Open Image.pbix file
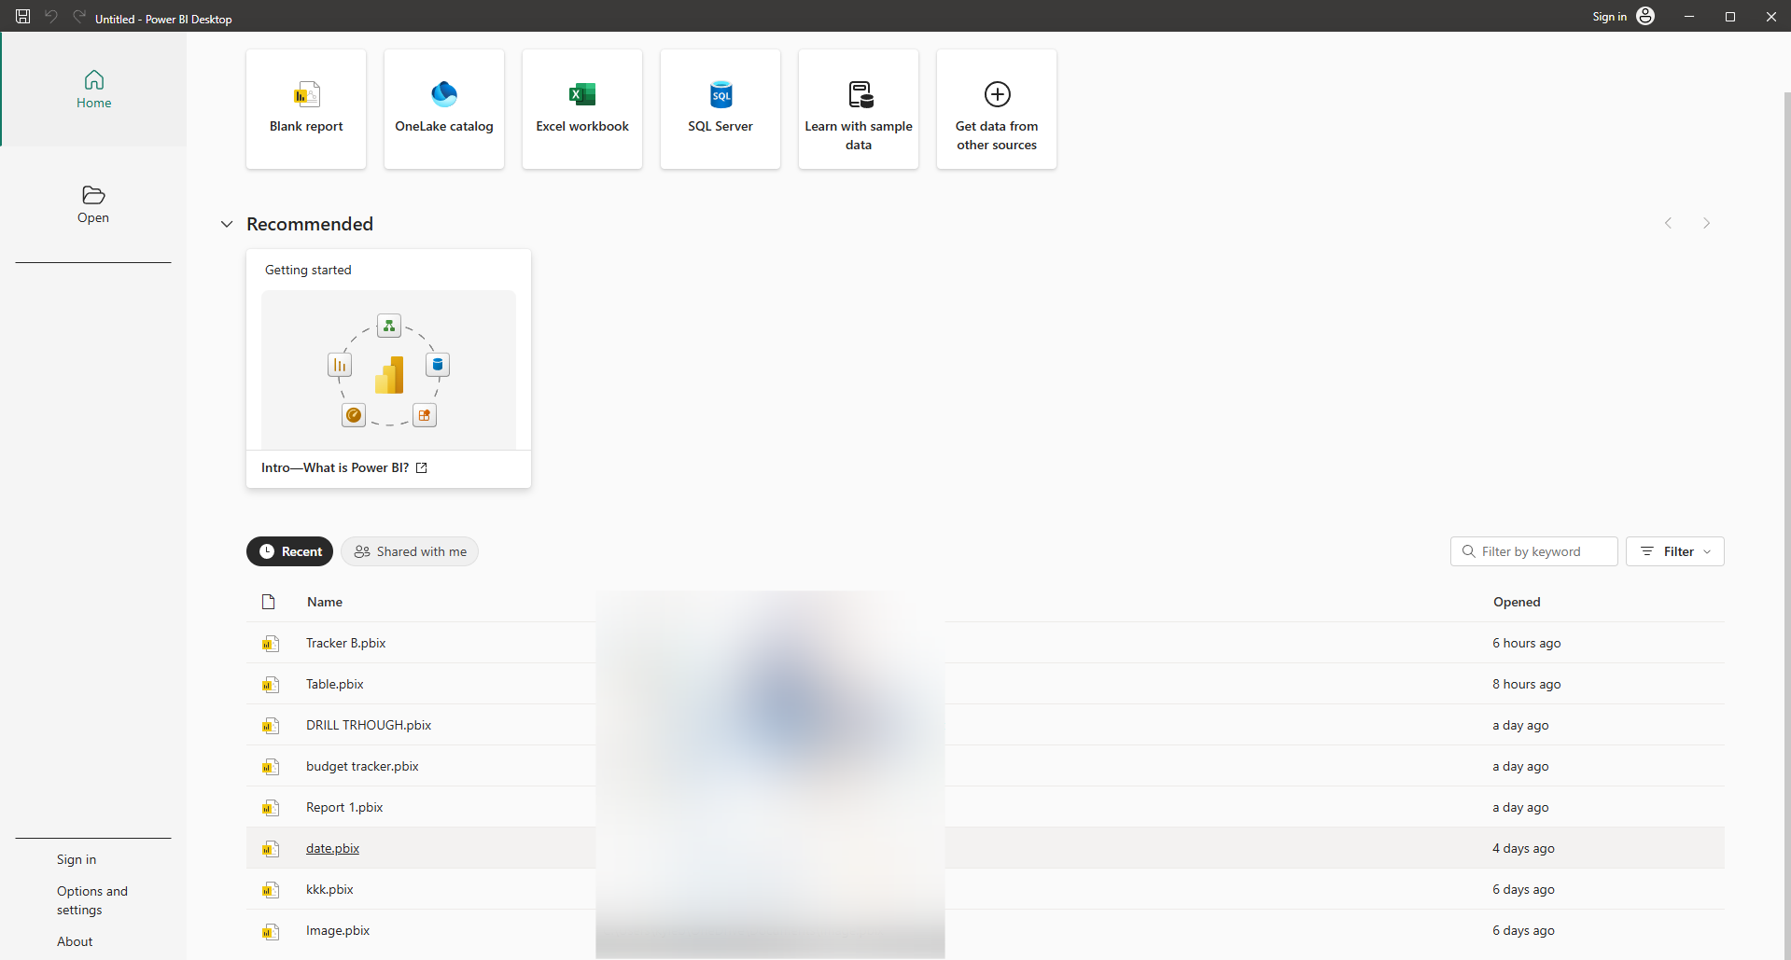Image resolution: width=1791 pixels, height=960 pixels. point(338,930)
